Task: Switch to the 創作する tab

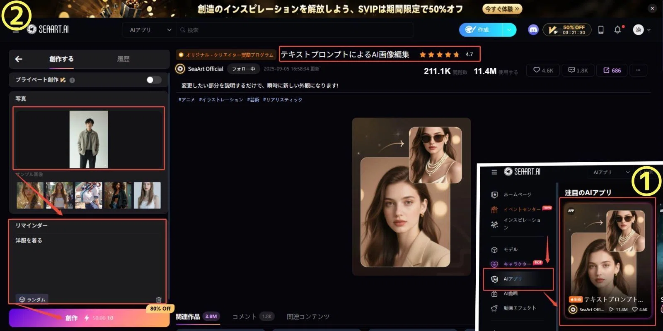Action: pyautogui.click(x=61, y=59)
